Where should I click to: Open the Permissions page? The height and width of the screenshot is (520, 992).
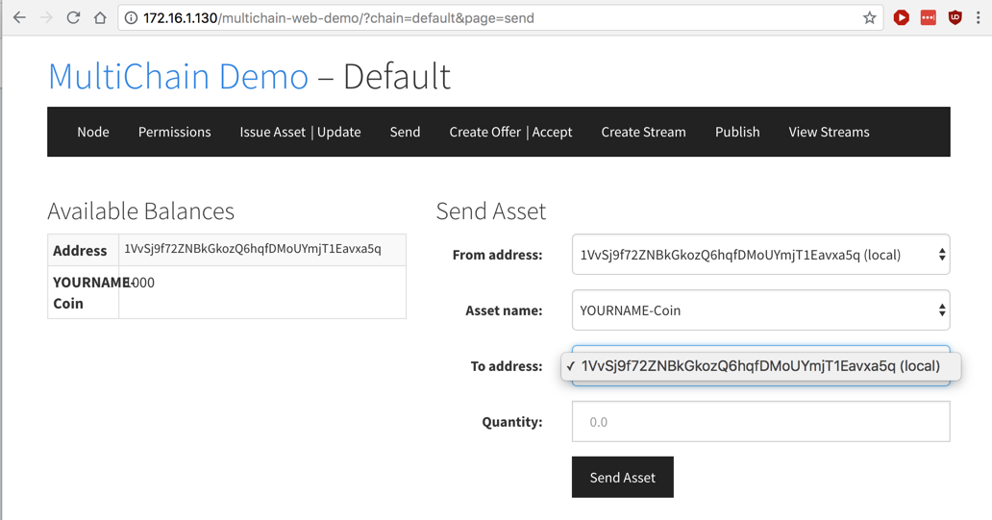tap(174, 132)
